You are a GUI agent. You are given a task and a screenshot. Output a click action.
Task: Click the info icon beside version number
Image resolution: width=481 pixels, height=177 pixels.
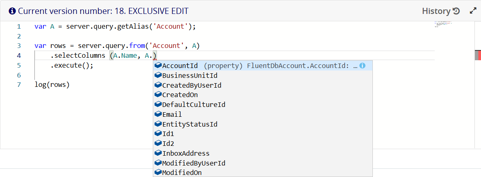12,11
